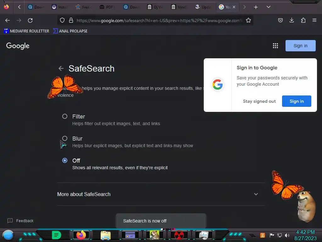Open the Sandboxie Box taskbar icon
The image size is (322, 242).
click(154, 235)
